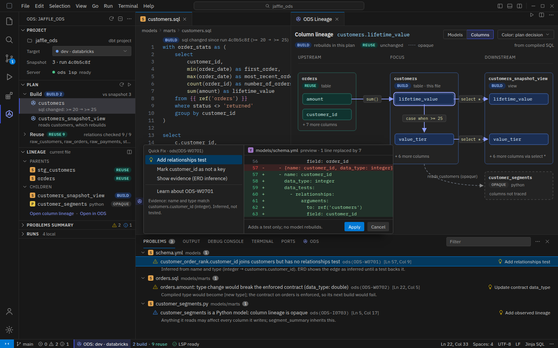The image size is (558, 348).
Task: Click the run icon in PLAN section
Action: [x=129, y=85]
